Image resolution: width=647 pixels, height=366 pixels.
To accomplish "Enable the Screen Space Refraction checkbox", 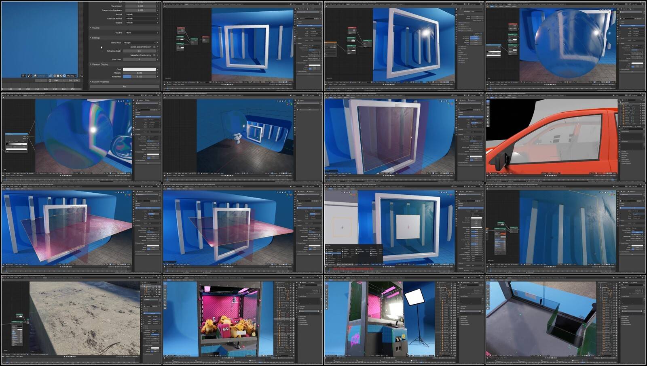I will pyautogui.click(x=154, y=47).
